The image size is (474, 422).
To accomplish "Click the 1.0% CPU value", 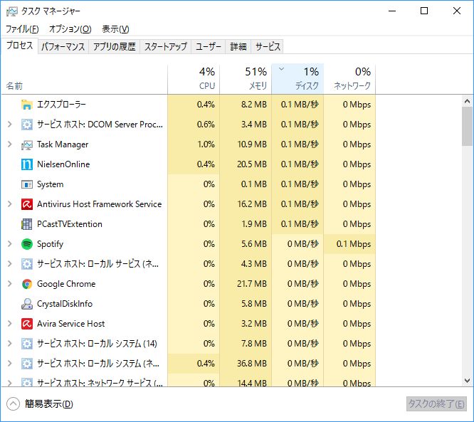I will 206,144.
